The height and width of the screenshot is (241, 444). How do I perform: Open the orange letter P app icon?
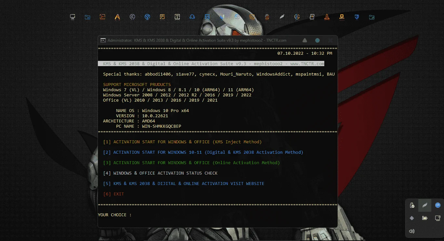[162, 17]
